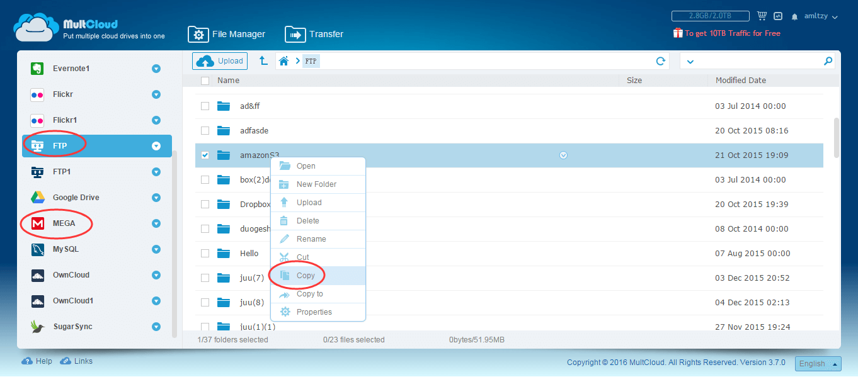The image size is (858, 377).
Task: Open the search filter chevron dropdown
Action: pos(690,62)
